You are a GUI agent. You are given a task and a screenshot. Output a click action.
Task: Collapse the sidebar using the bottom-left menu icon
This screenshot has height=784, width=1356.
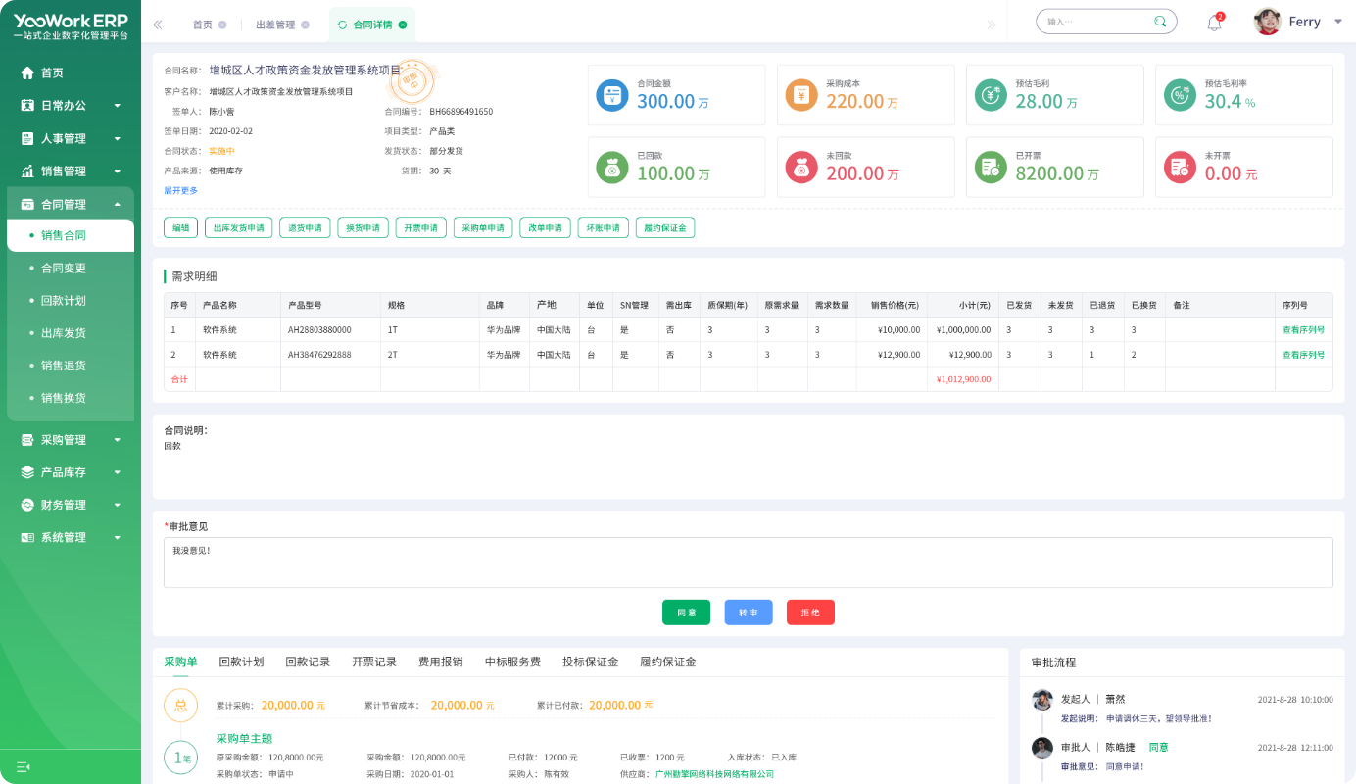click(x=24, y=766)
